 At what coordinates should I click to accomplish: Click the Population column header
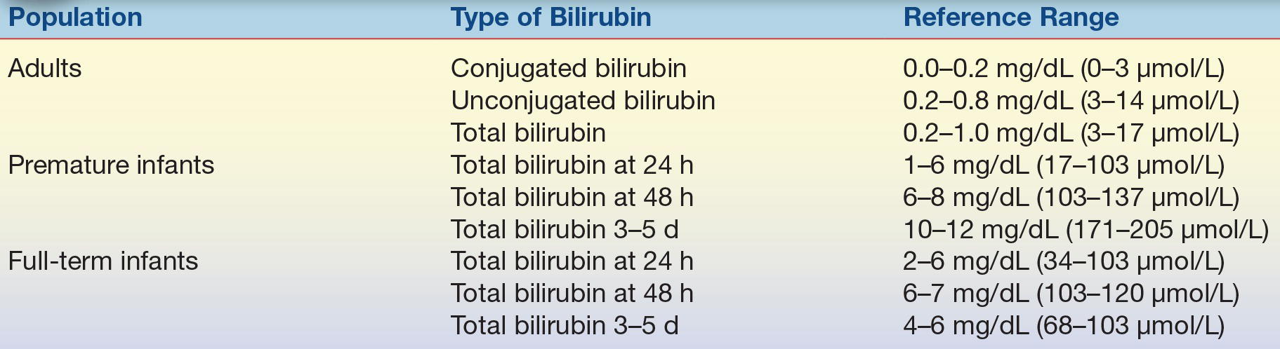tap(74, 18)
